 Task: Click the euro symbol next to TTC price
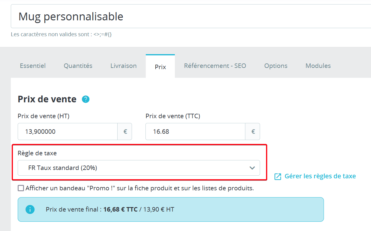pyautogui.click(x=253, y=131)
